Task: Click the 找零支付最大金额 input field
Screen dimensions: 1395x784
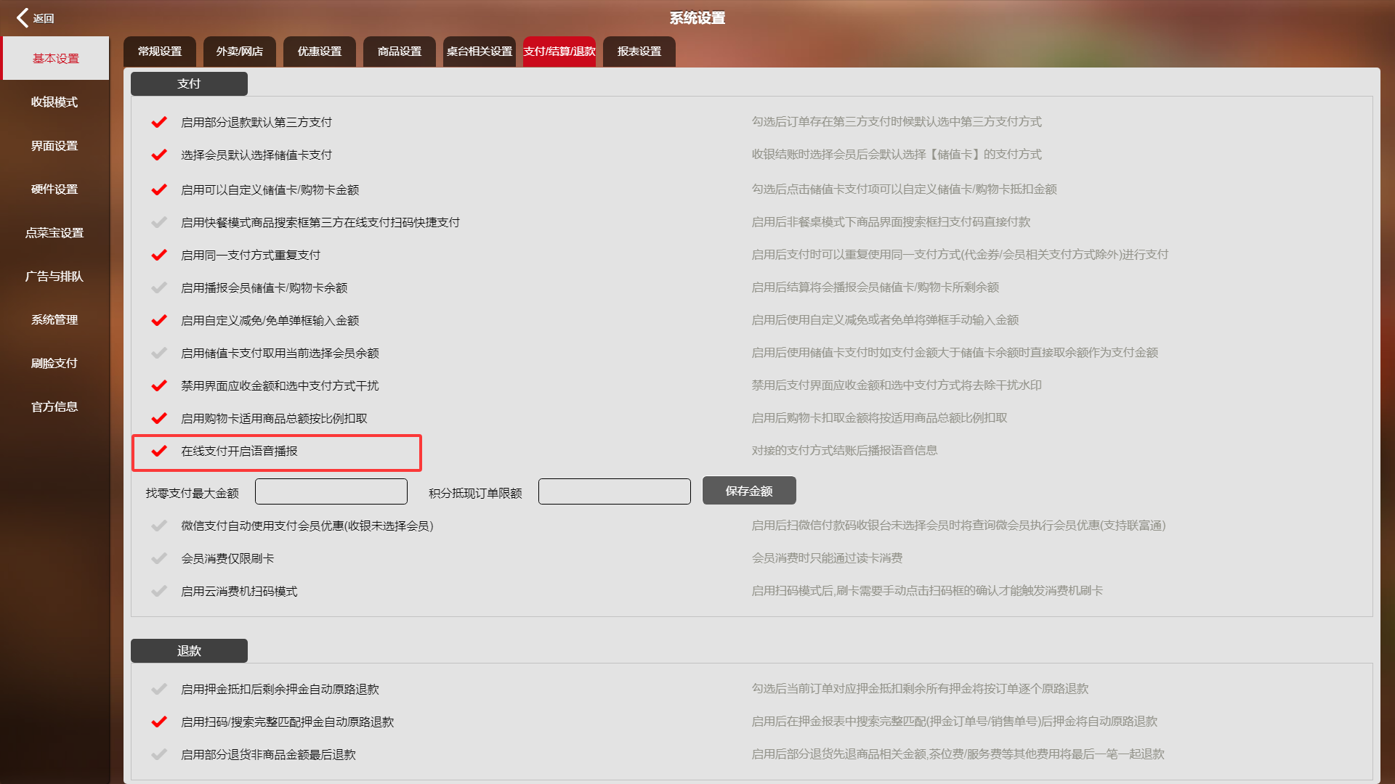Action: (x=331, y=491)
